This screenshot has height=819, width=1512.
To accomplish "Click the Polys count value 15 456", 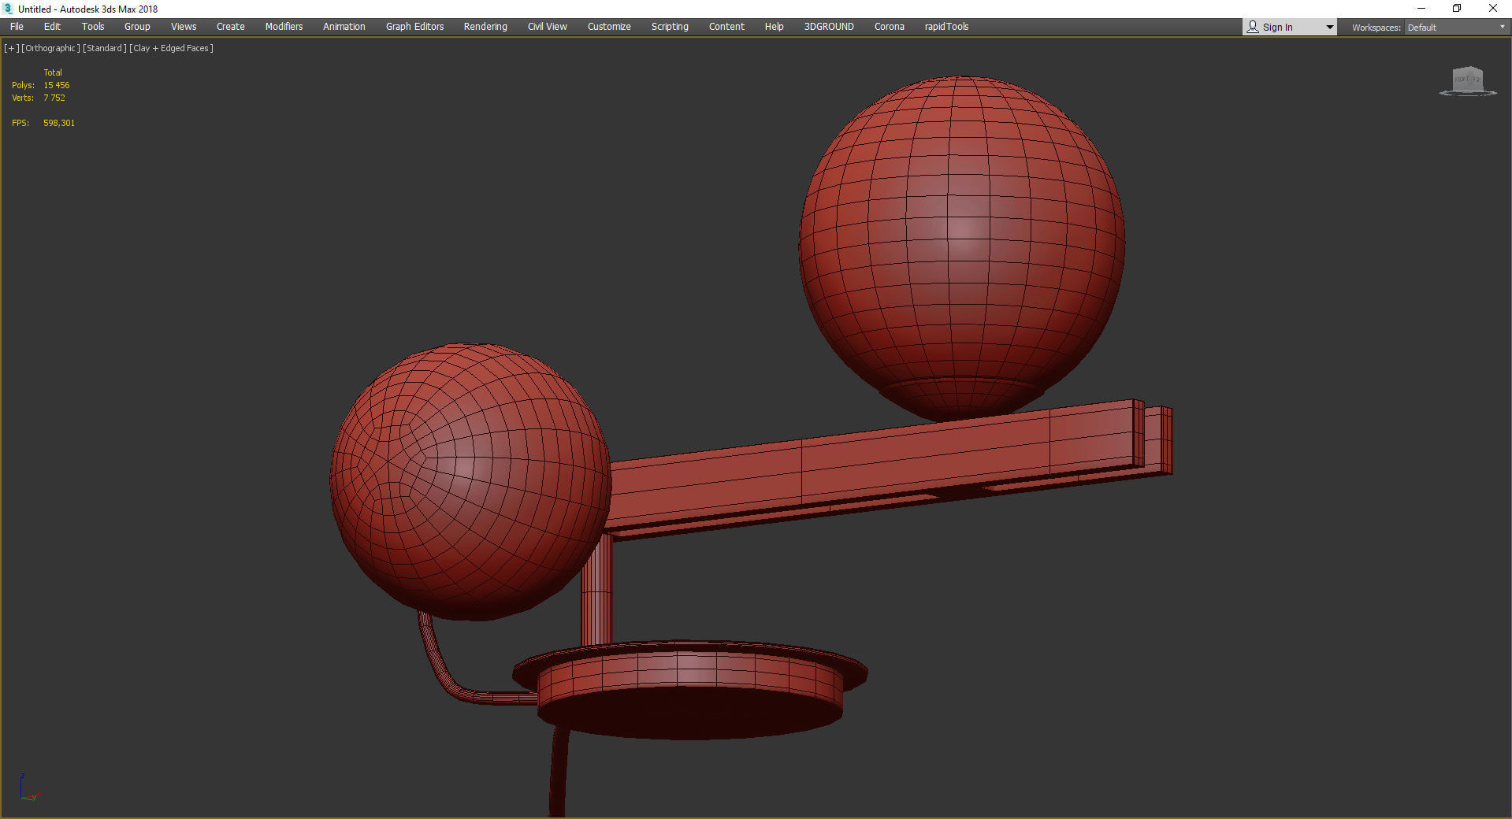I will coord(57,85).
